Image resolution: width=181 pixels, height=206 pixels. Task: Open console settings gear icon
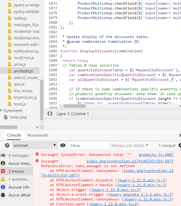click(180, 146)
